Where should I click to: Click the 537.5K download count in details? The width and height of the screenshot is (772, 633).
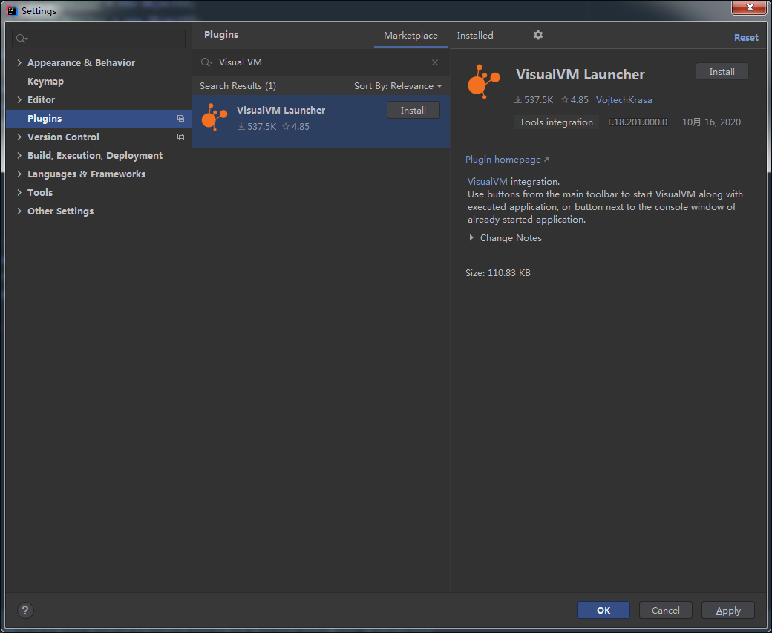pyautogui.click(x=534, y=100)
